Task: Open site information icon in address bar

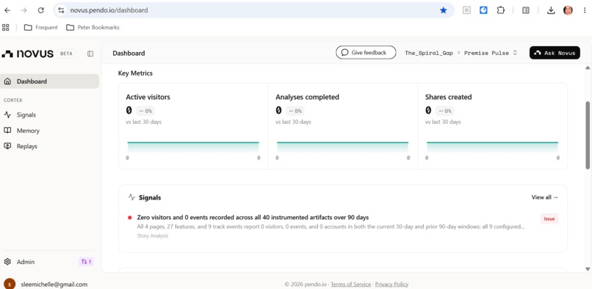Action: tap(61, 10)
